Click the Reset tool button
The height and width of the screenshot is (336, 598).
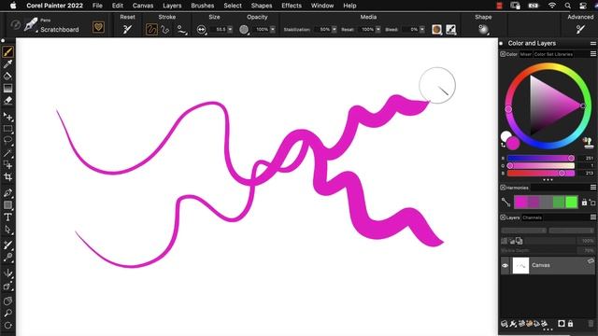127,29
